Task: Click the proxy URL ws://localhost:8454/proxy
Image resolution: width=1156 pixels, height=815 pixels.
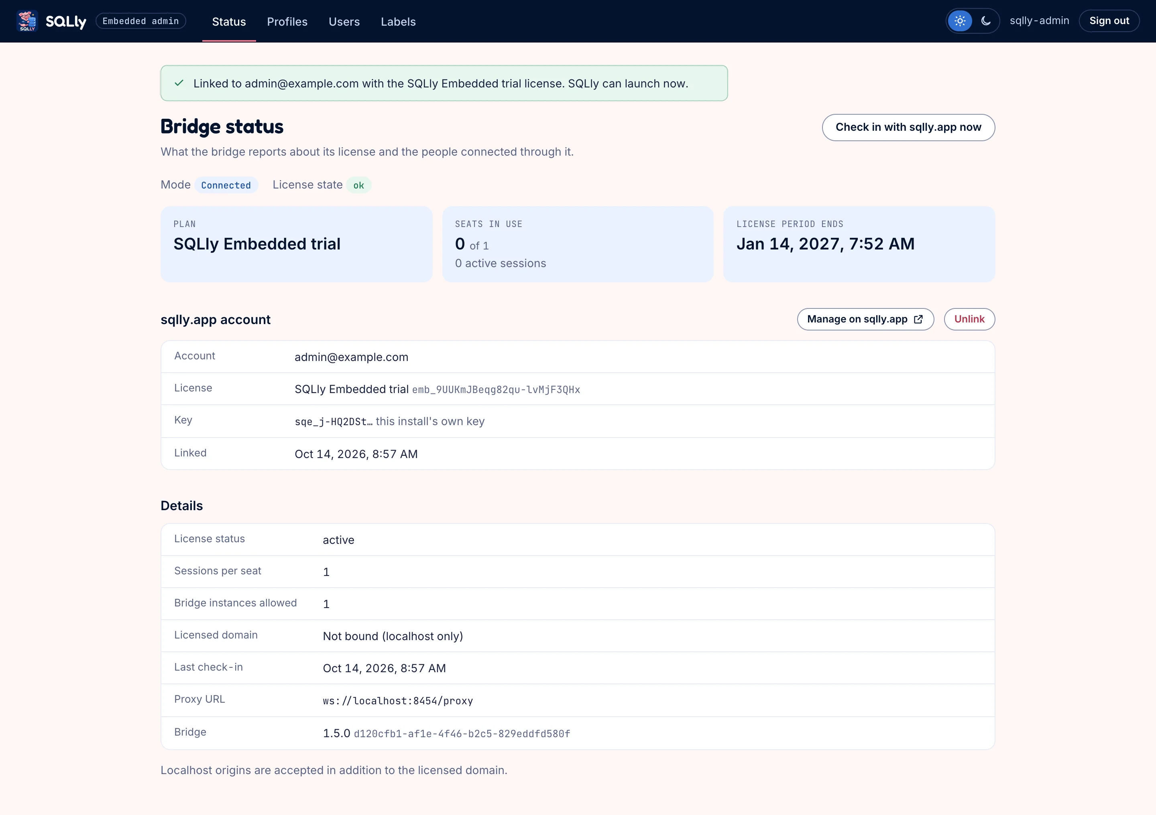Action: pos(398,701)
